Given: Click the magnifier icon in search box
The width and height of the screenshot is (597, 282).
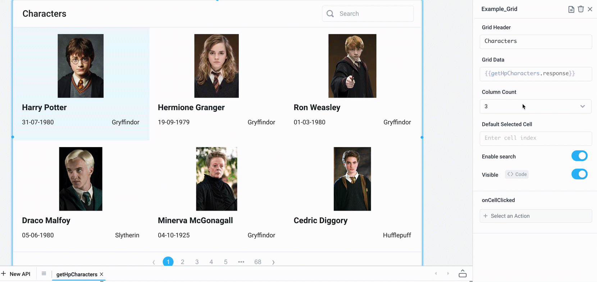Looking at the screenshot, I should (x=330, y=14).
